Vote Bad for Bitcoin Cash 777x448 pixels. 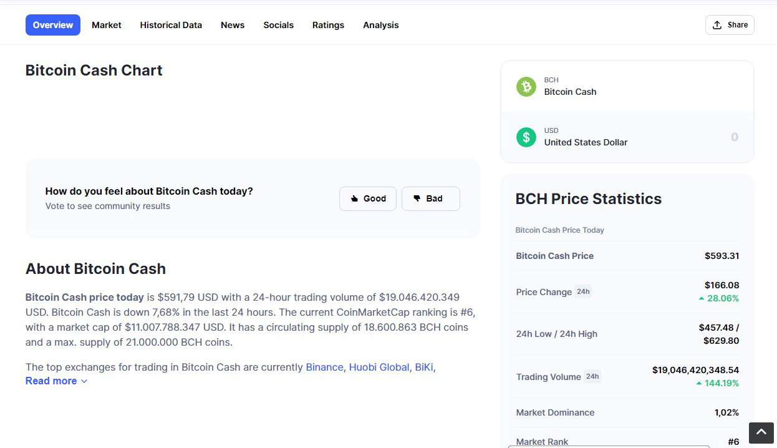point(431,198)
